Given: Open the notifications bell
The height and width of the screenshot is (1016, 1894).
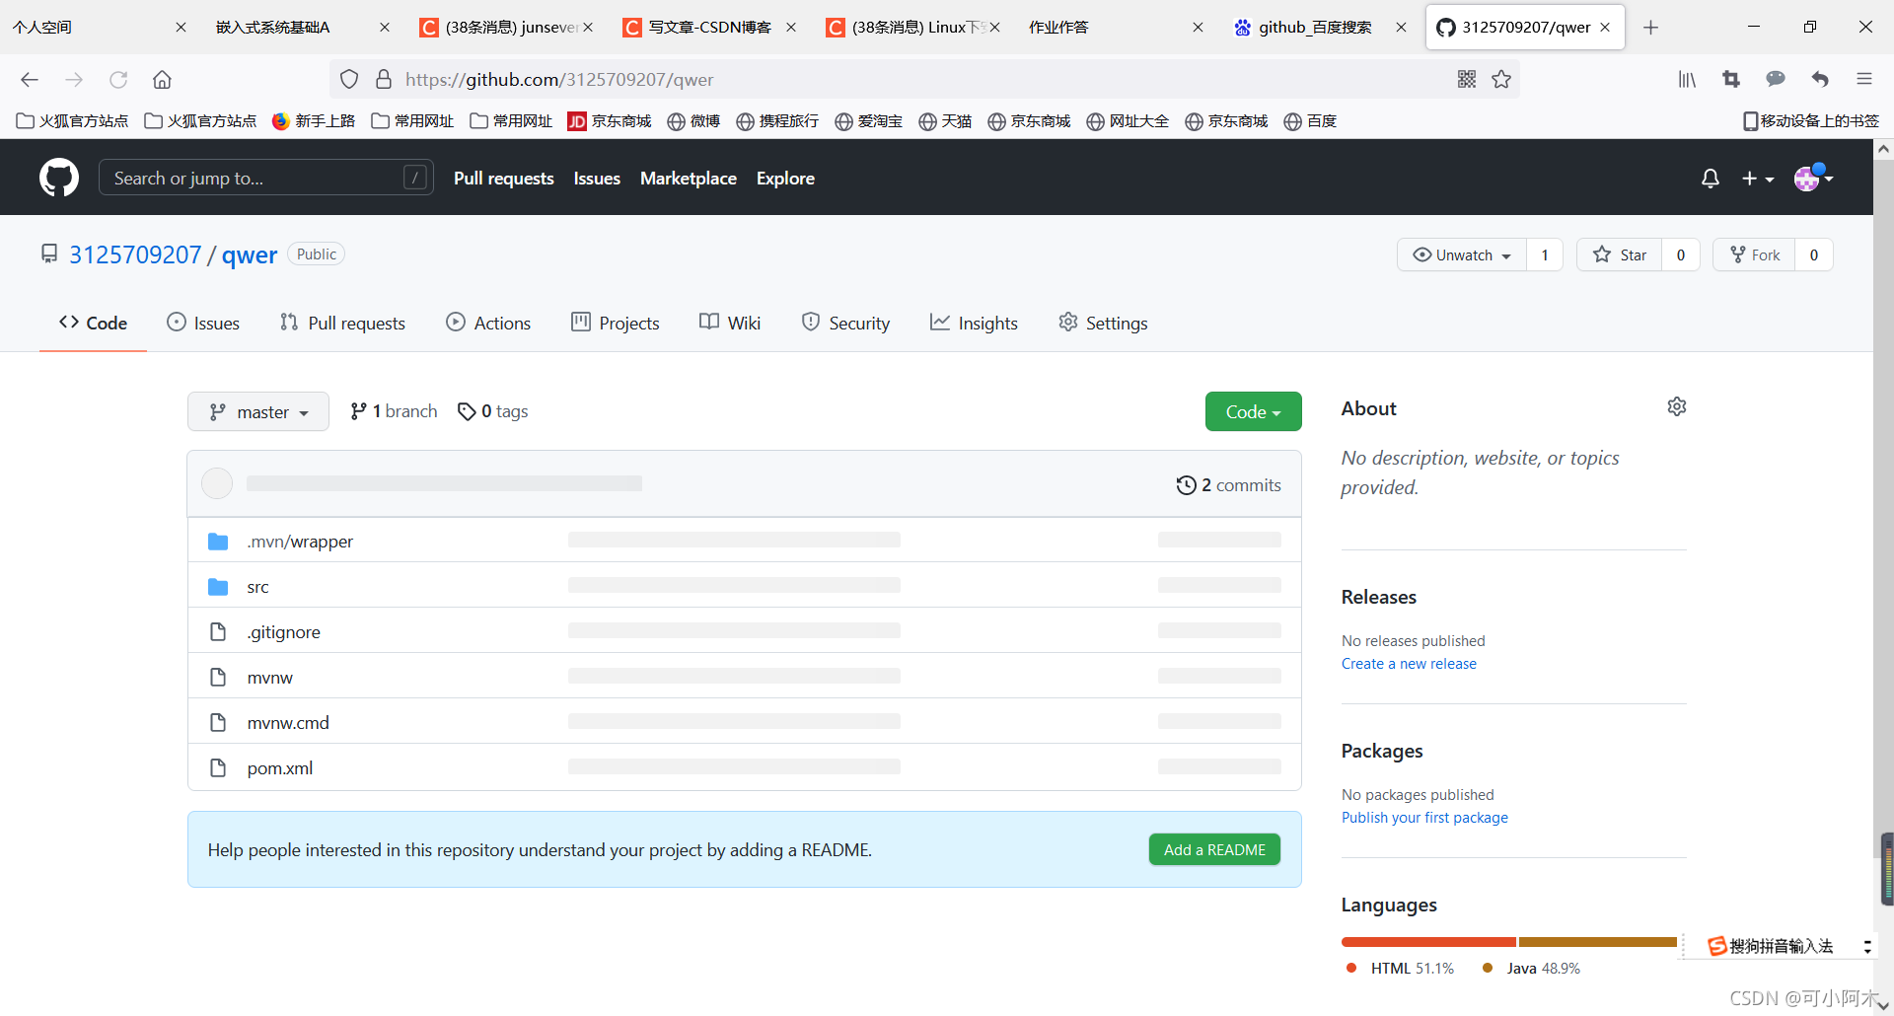Looking at the screenshot, I should click(1710, 178).
